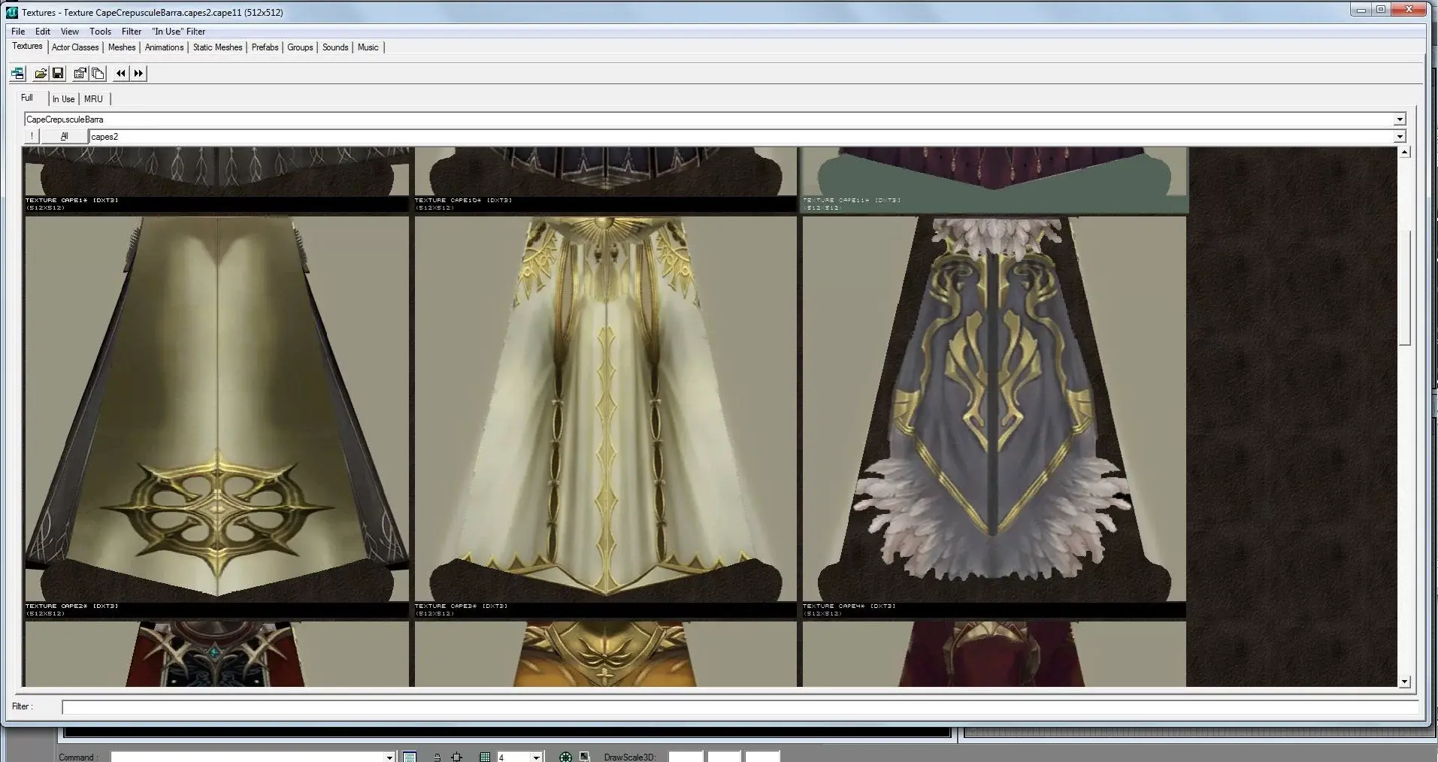Switch to the Groups tab
Viewport: 1438px width, 762px height.
click(300, 47)
